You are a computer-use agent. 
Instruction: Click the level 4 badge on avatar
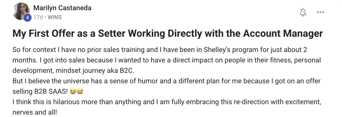tap(27, 17)
